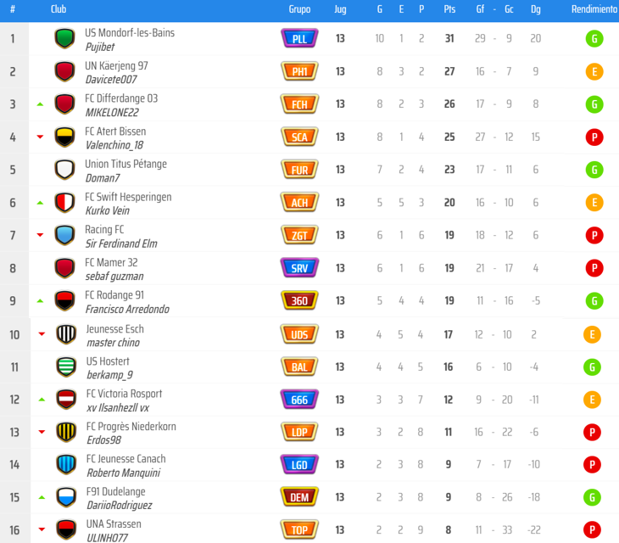
Task: Open FC Swift Hesperingen club page
Action: 128,197
